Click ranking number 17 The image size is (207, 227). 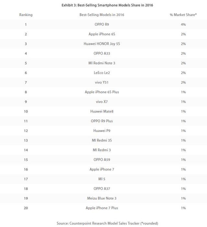[x=26, y=179]
